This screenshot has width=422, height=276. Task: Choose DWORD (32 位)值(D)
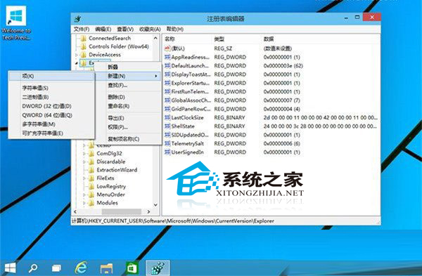tap(51, 106)
